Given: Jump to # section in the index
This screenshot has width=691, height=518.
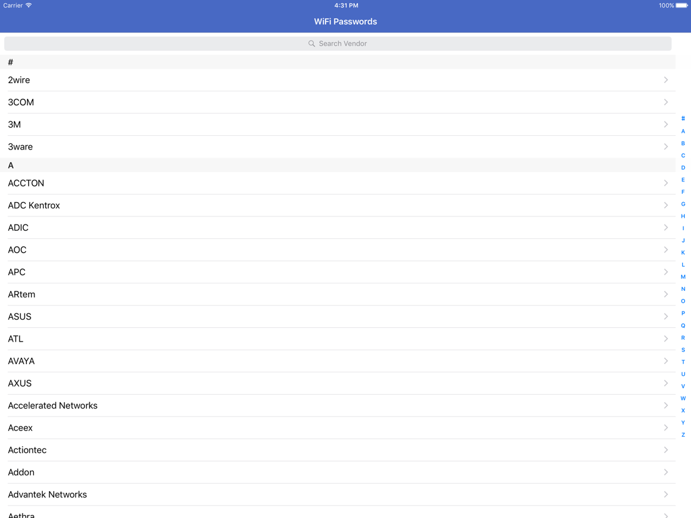Looking at the screenshot, I should click(683, 118).
